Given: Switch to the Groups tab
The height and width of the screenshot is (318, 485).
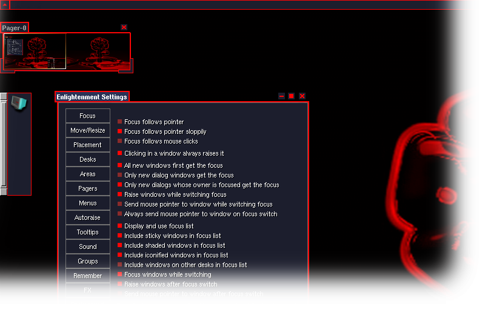Looking at the screenshot, I should (88, 261).
